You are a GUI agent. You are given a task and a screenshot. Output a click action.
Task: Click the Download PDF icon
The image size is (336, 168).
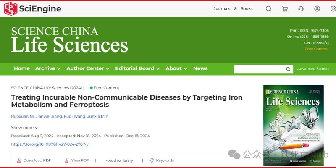click(18, 160)
